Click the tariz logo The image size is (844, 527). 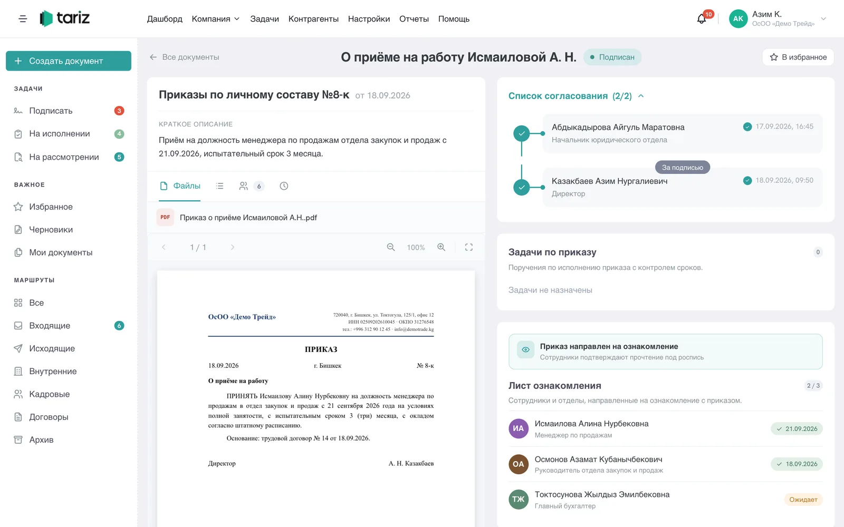tap(65, 18)
